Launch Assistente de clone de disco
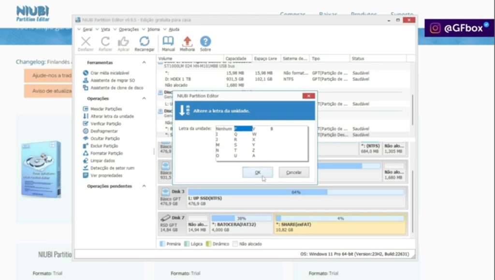495x280 pixels. (x=113, y=88)
